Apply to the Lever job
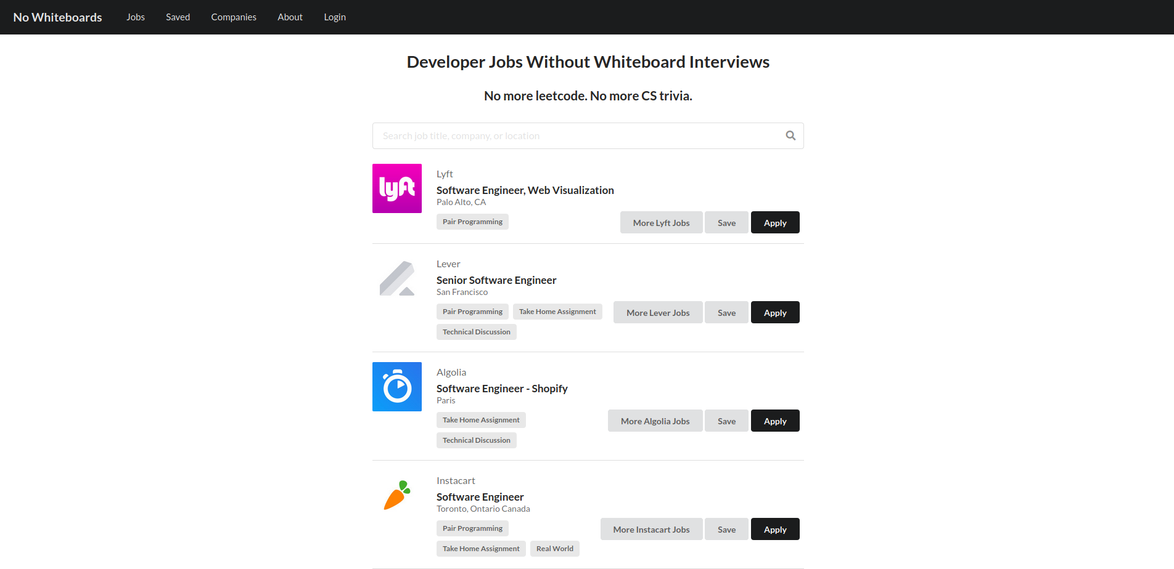 (775, 312)
